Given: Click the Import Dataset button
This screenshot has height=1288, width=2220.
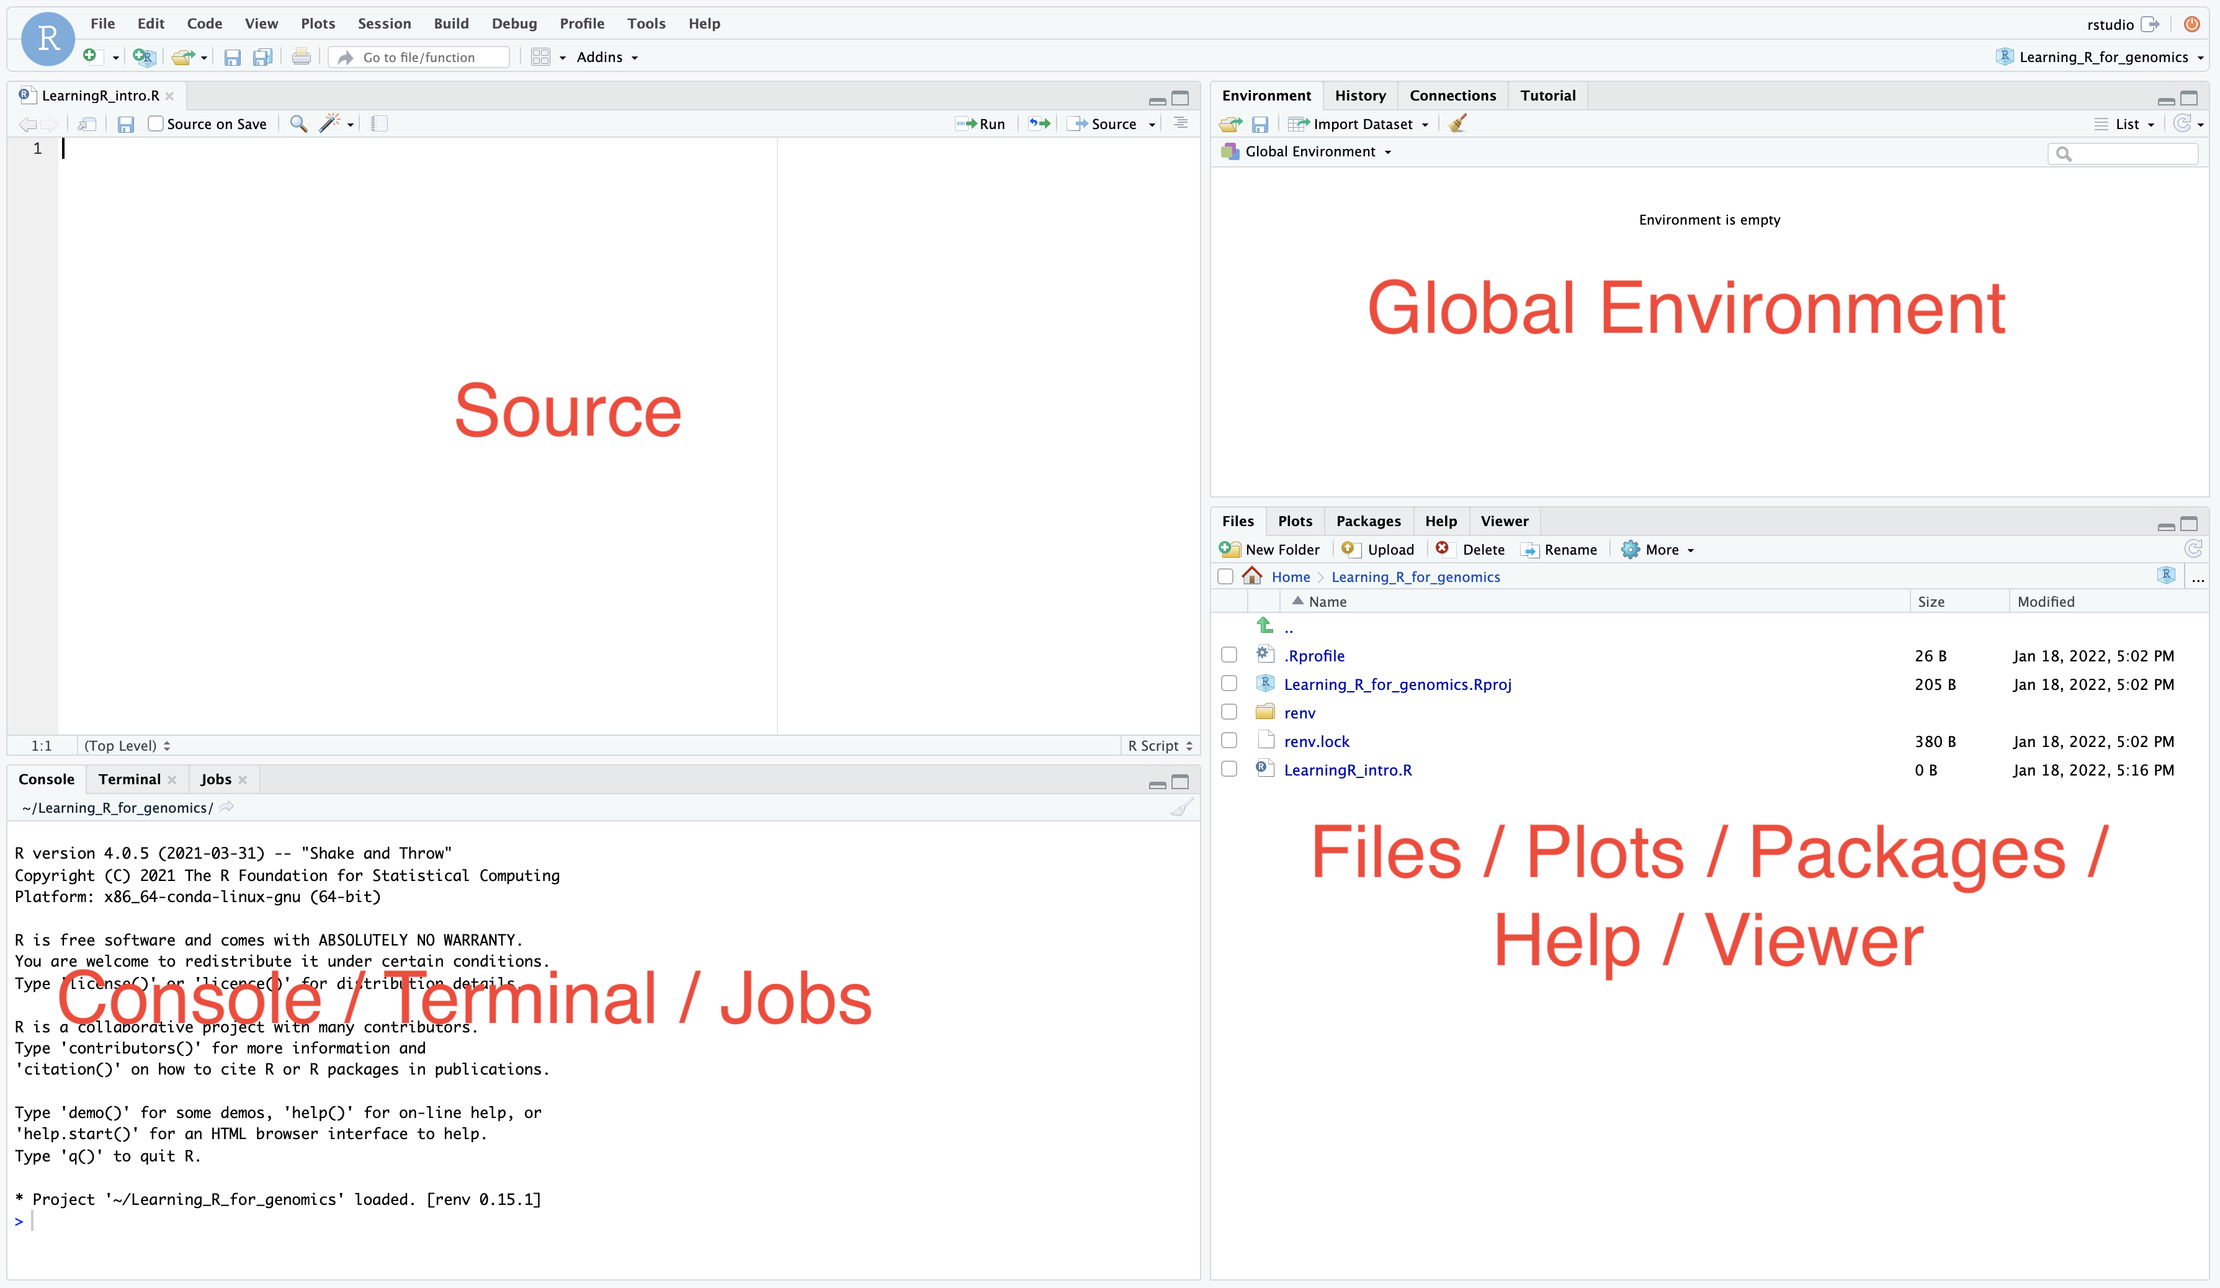Looking at the screenshot, I should 1358,124.
